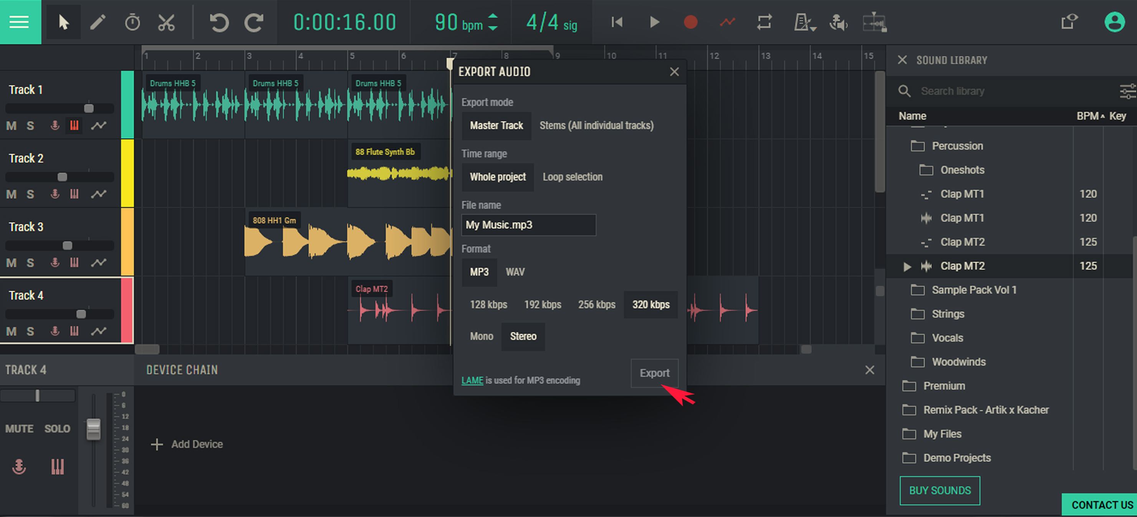Image resolution: width=1137 pixels, height=517 pixels.
Task: Select WAV export format
Action: [515, 272]
